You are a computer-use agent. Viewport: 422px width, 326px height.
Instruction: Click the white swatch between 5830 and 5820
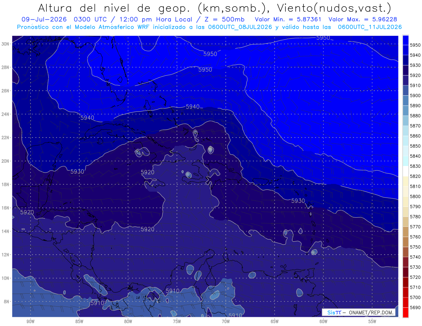click(405, 171)
